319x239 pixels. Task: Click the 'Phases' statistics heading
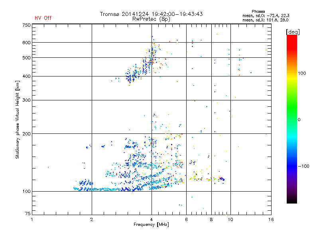tap(258, 12)
